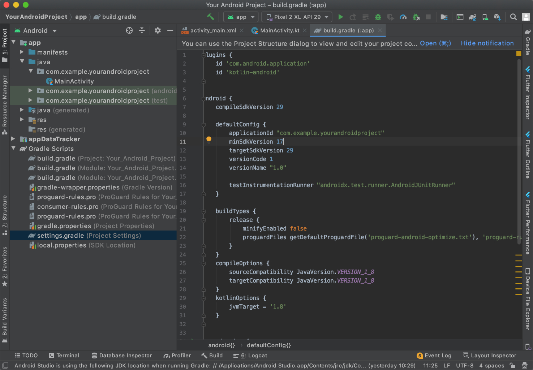Start debugging with the green bug icon
The image size is (533, 370).
coord(378,17)
